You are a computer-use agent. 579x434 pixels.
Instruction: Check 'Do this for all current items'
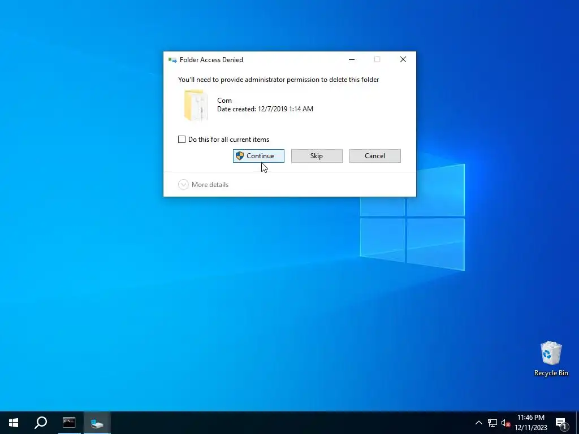pyautogui.click(x=182, y=140)
